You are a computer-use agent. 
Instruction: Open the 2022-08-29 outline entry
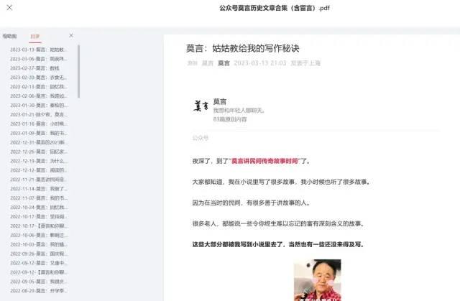click(x=38, y=291)
